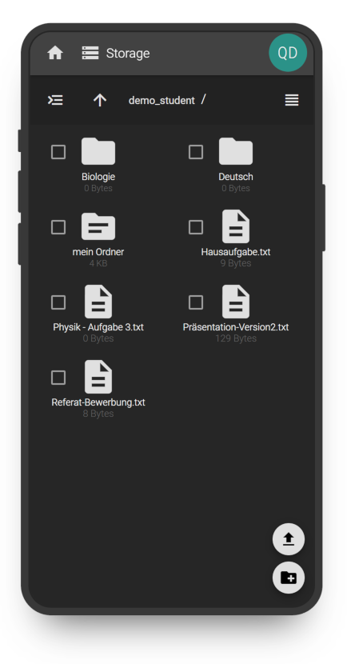Open the Biologie folder icon
Screen dimensions: 347x664
tap(98, 151)
